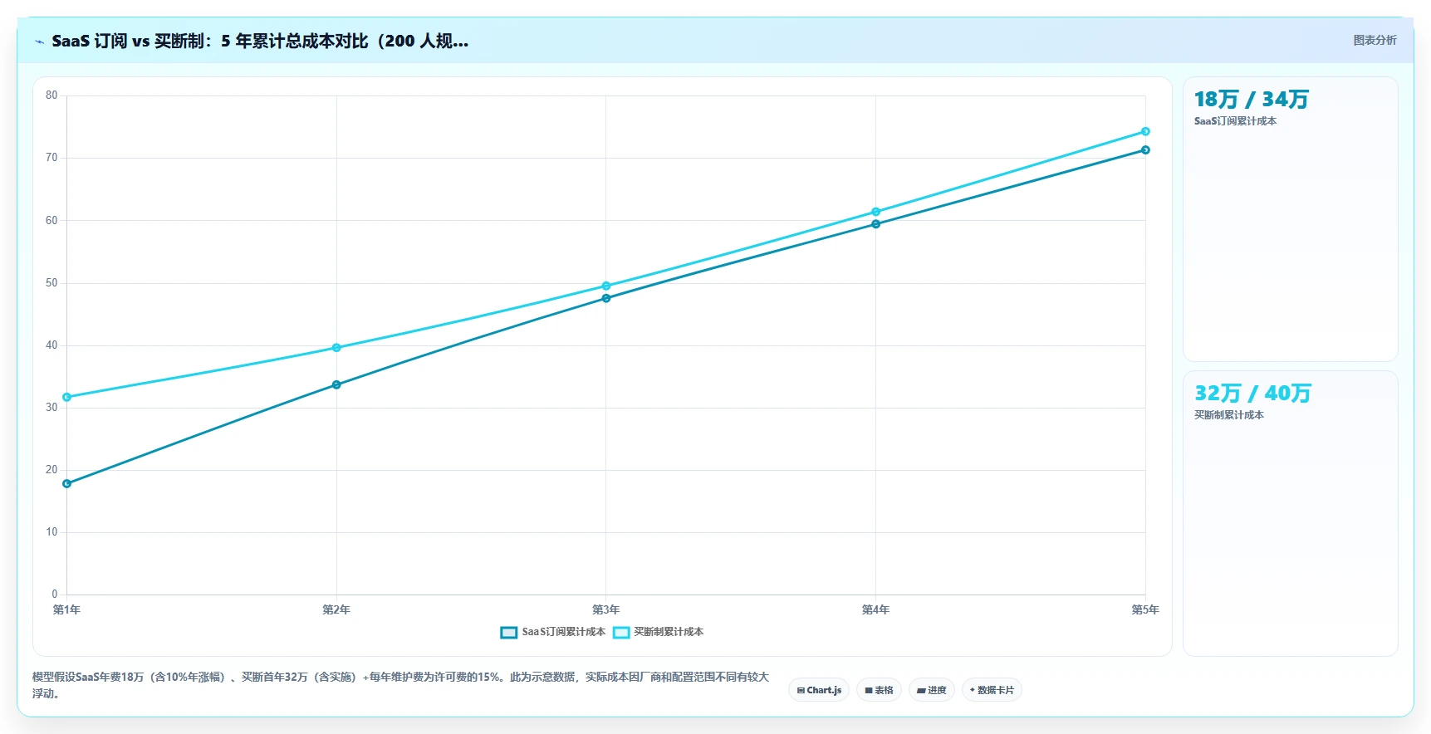Click the 第3年 x-axis label
Screen dimensions: 1431x734
[x=606, y=609]
